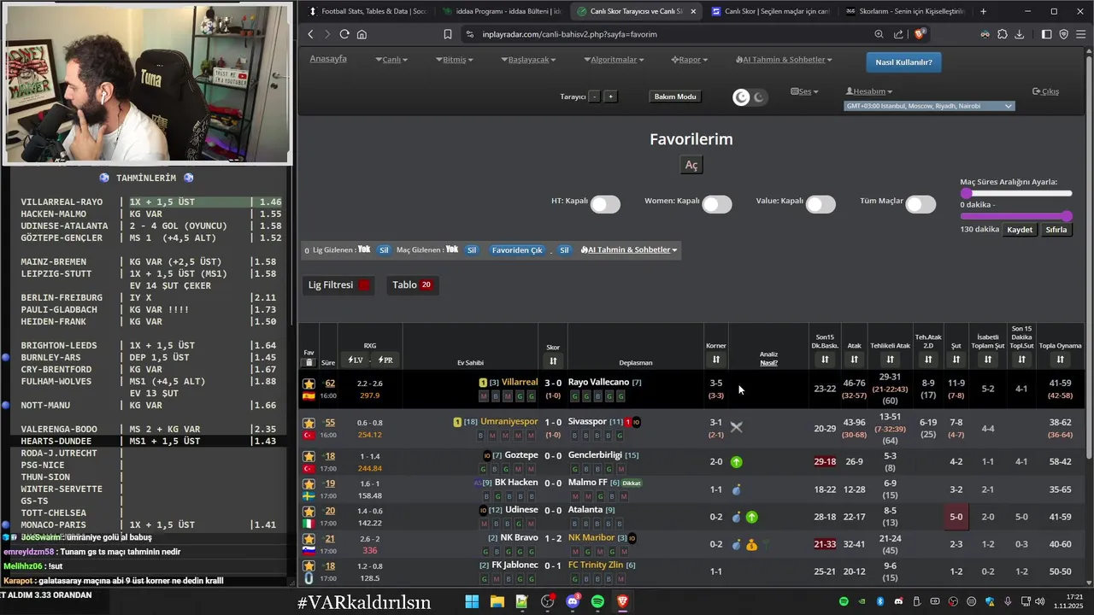1094x615 pixels.
Task: Enable the Tüm Maçlar switch
Action: (920, 204)
